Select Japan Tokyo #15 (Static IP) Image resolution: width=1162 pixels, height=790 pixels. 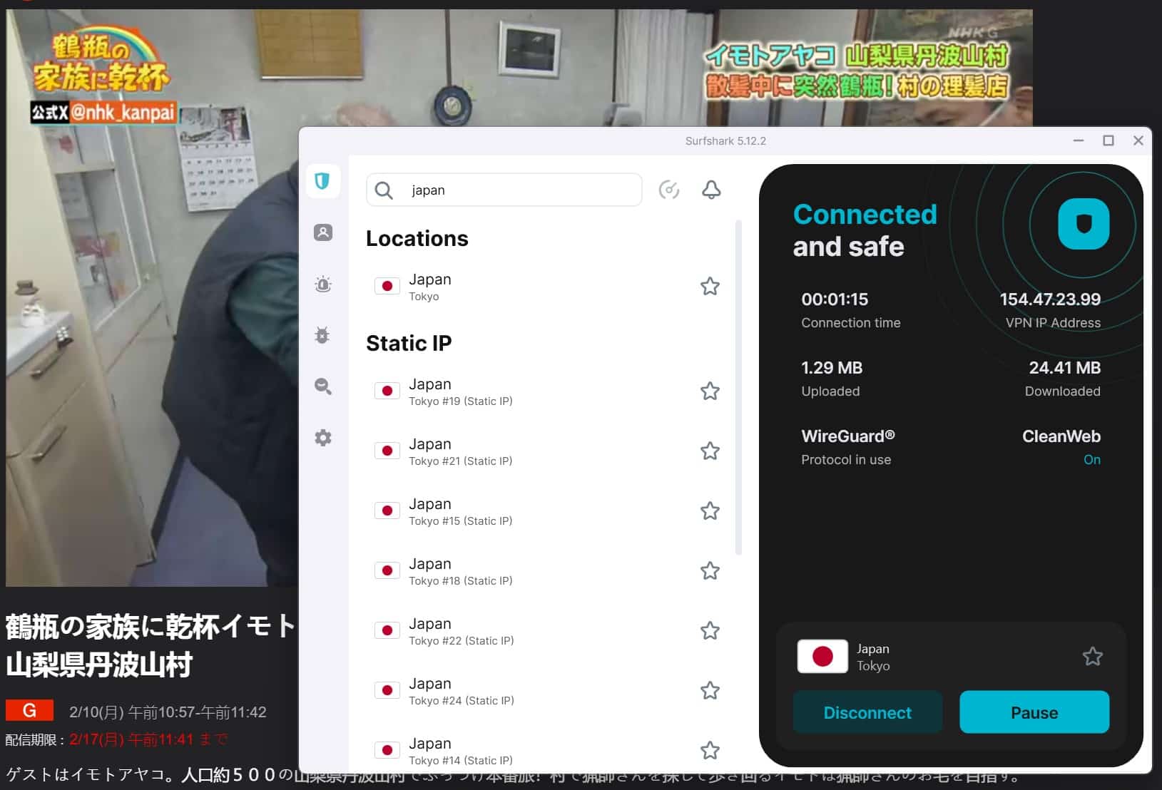[546, 511]
